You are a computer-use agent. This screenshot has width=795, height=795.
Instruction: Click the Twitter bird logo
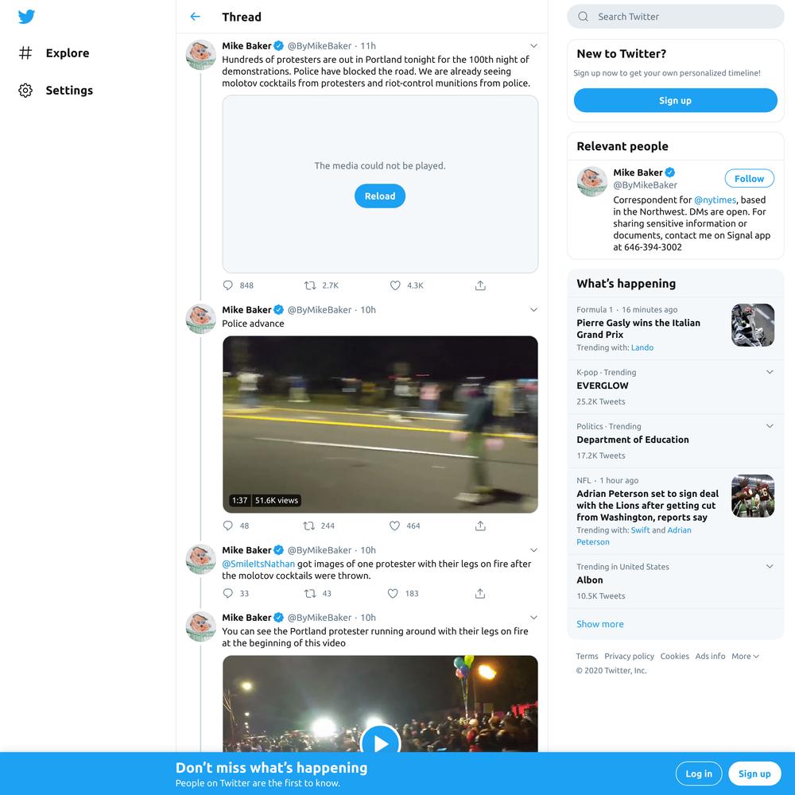tap(26, 17)
